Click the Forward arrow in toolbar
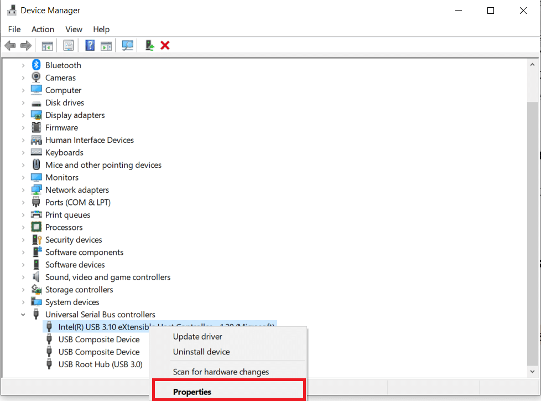Screen dimensions: 541x401 point(26,45)
